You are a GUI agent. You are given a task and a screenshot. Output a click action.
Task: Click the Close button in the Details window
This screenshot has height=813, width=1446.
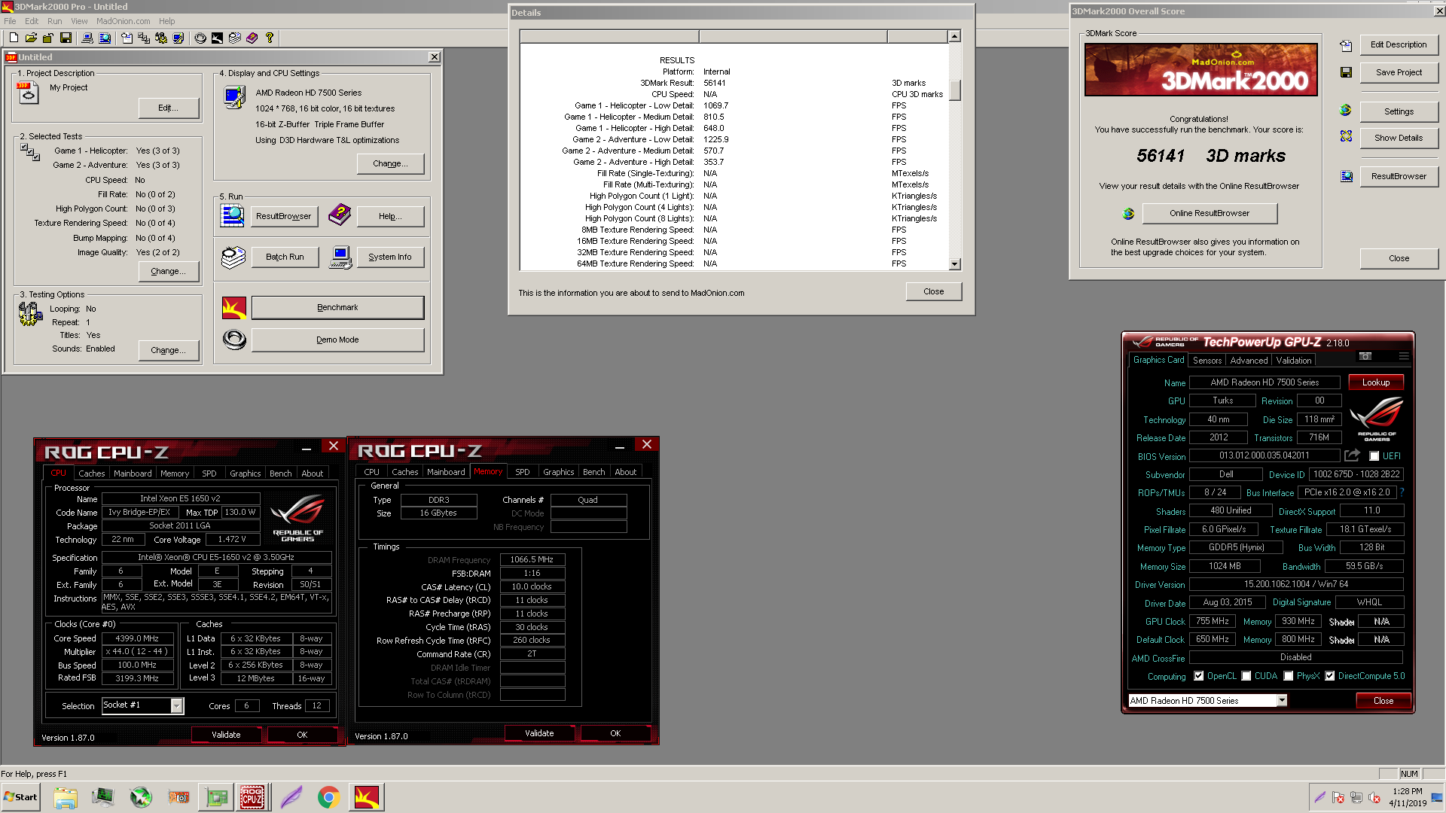pyautogui.click(x=933, y=291)
